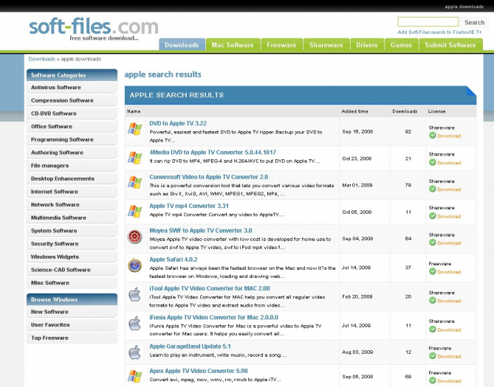Image resolution: width=494 pixels, height=387 pixels.
Task: Open System Software category
Action: coord(72,231)
